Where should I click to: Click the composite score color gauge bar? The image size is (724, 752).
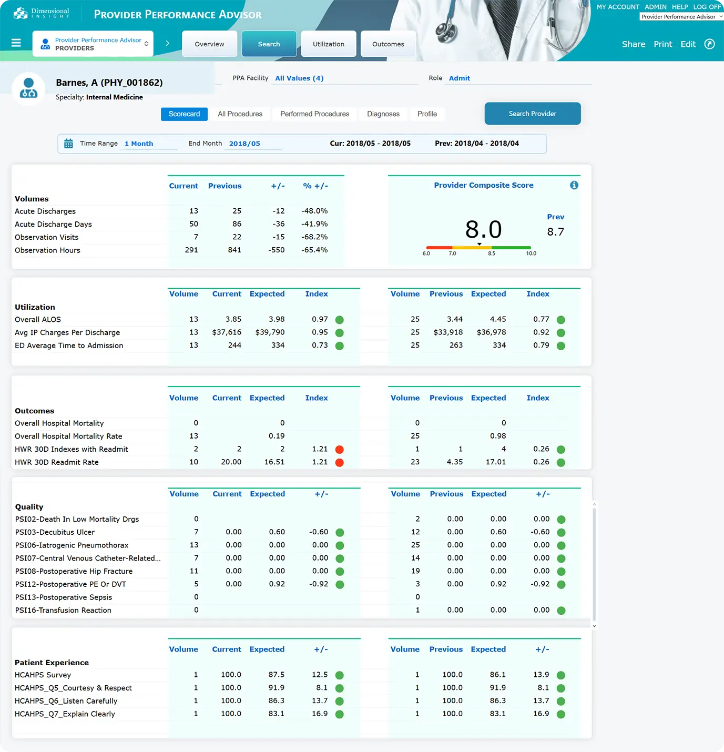478,248
